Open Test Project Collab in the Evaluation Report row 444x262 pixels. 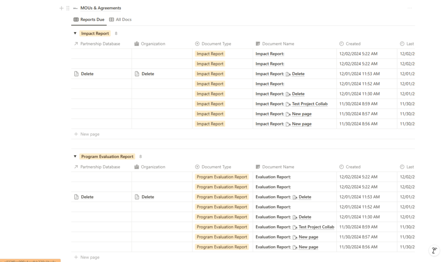316,227
